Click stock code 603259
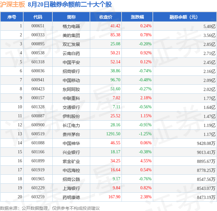 point(38,197)
